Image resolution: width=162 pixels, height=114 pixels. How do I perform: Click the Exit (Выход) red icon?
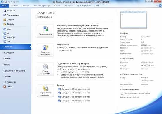(4, 86)
